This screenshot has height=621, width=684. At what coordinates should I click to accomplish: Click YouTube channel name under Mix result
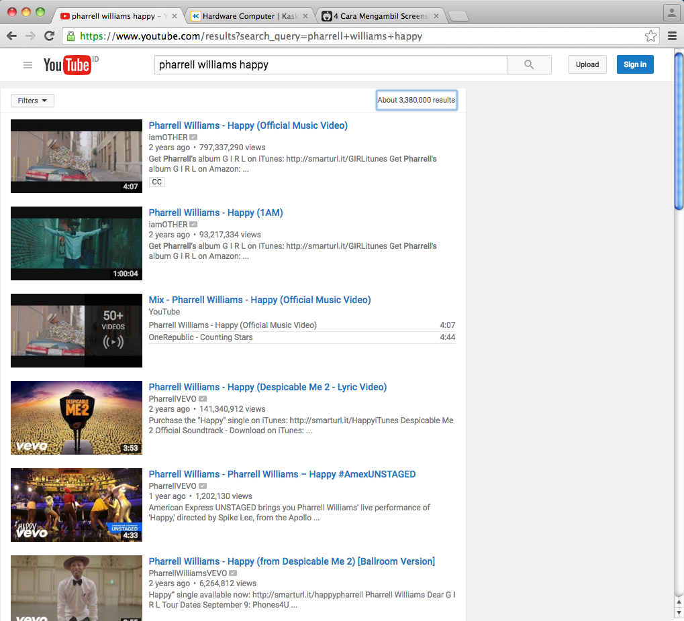pyautogui.click(x=164, y=312)
